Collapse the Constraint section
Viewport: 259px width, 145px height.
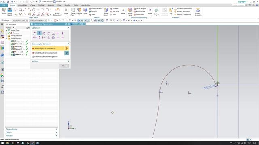pos(68,28)
